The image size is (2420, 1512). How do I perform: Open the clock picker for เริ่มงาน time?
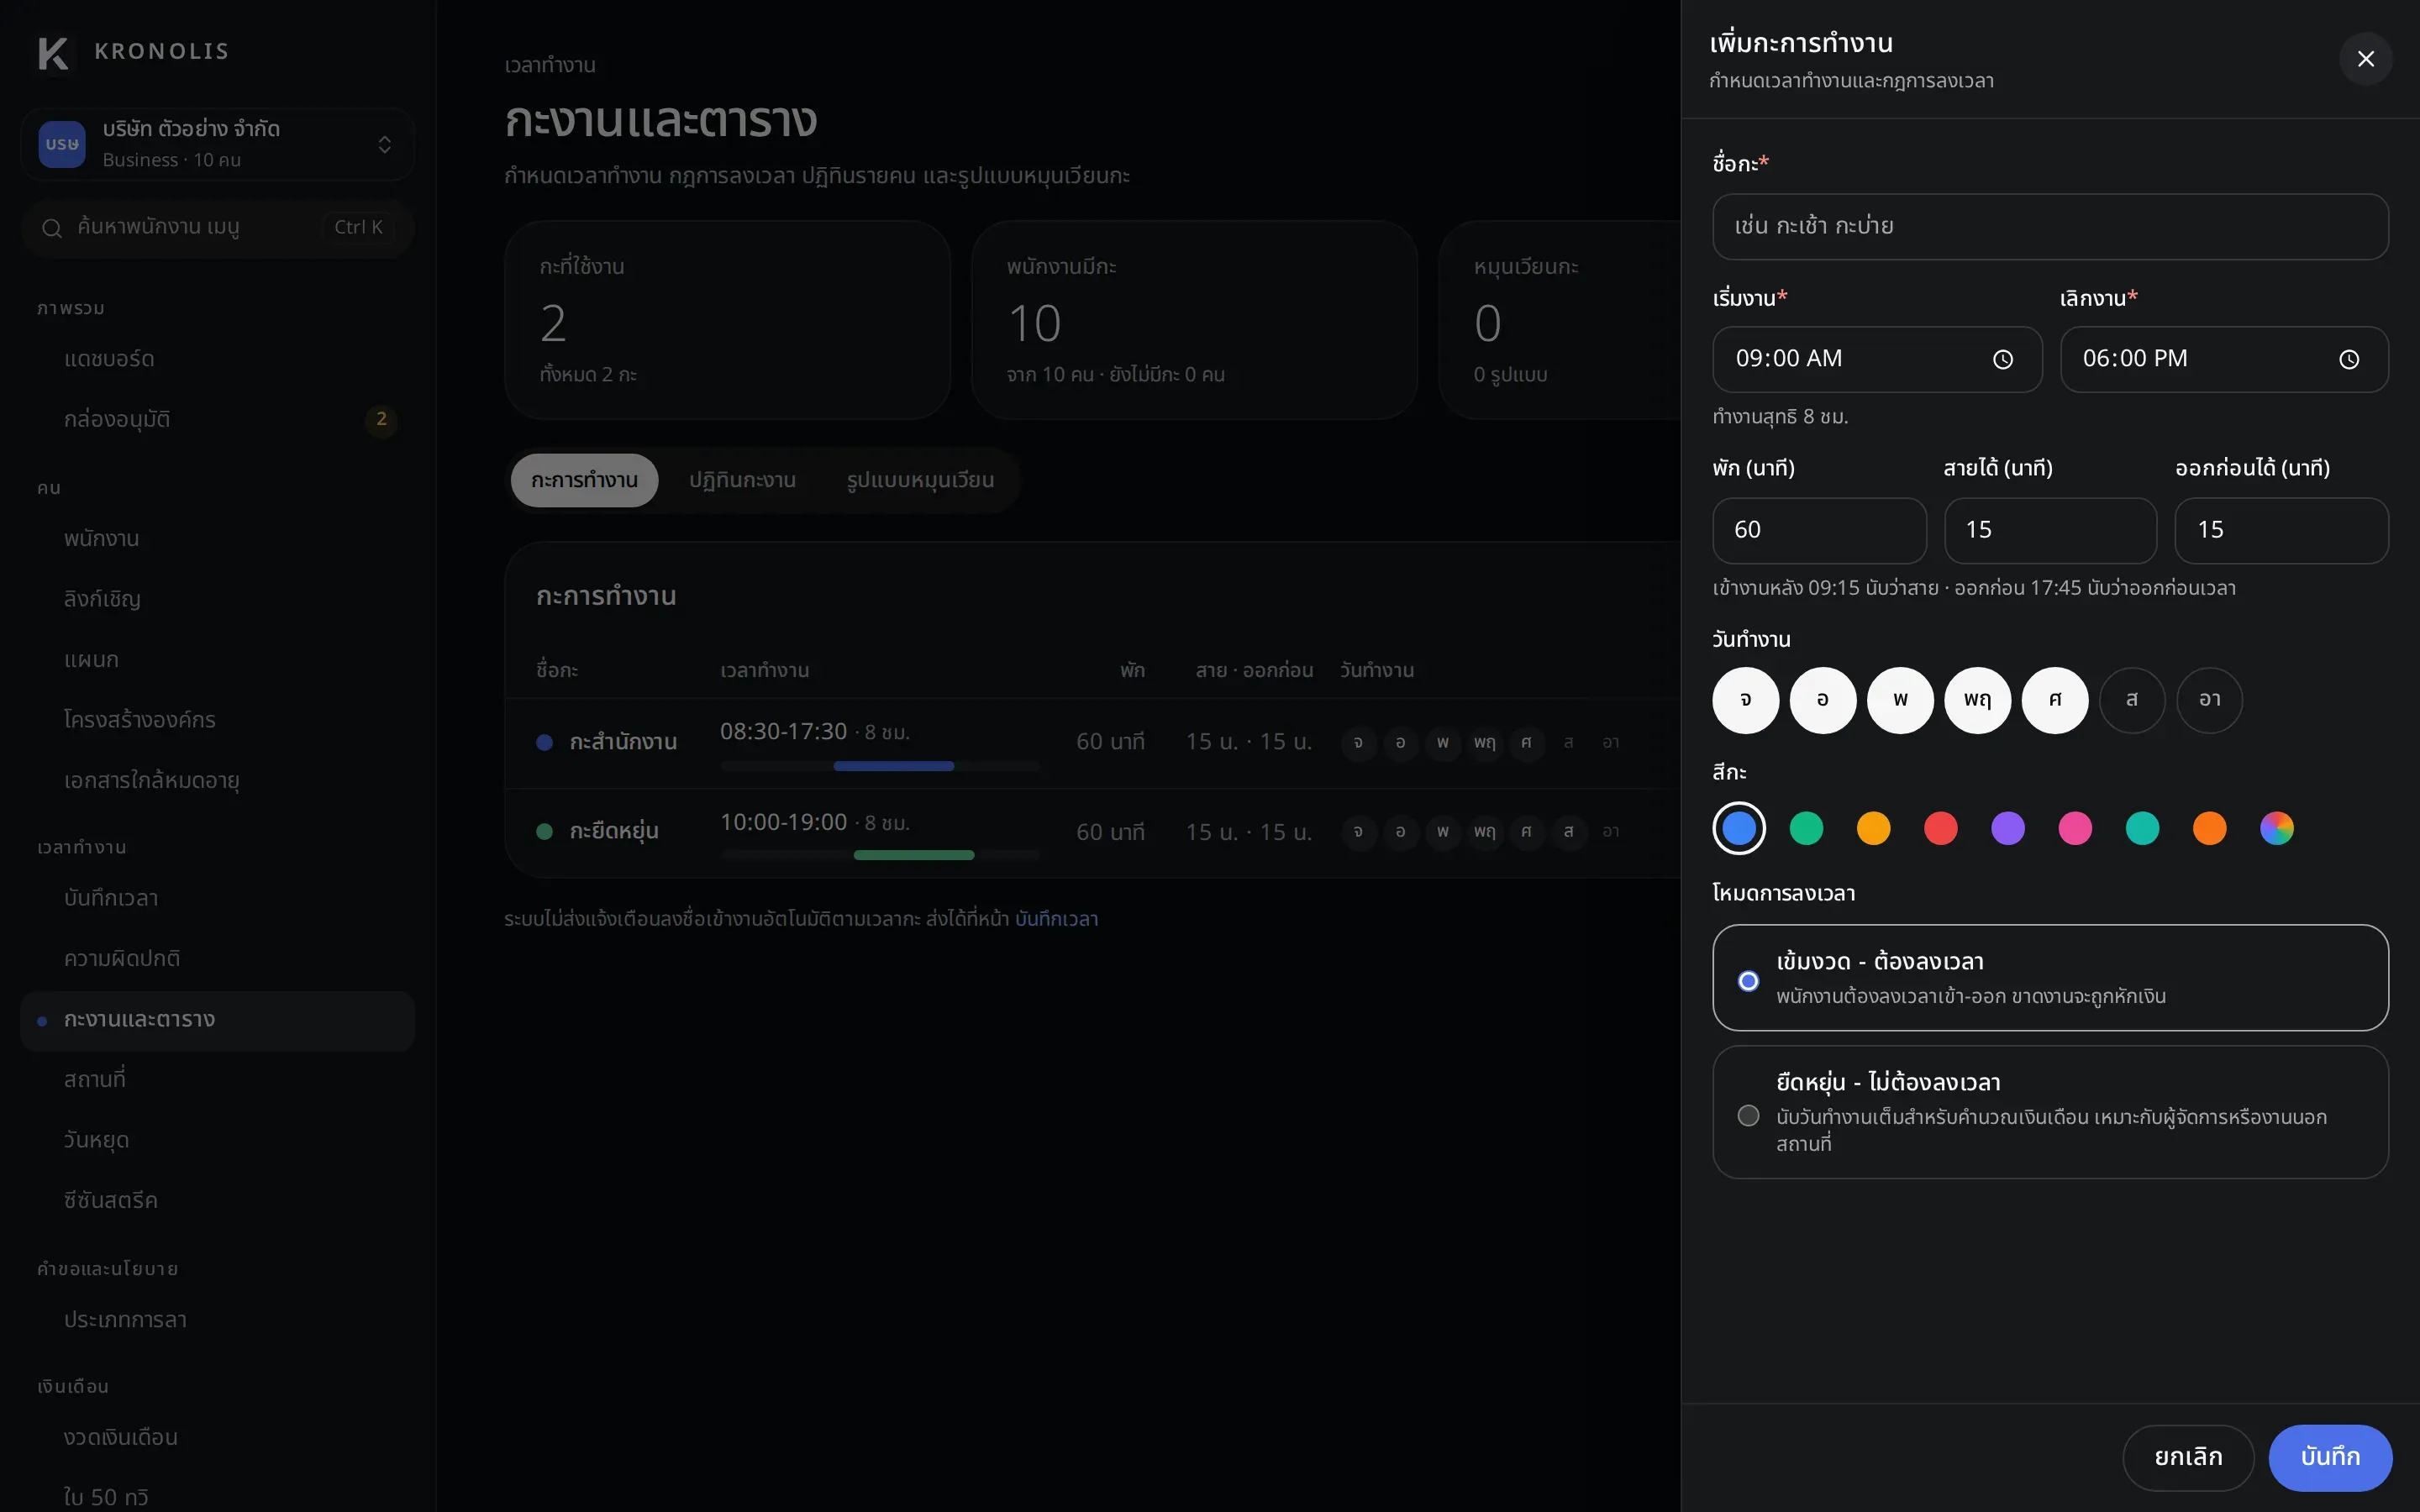click(x=2002, y=360)
